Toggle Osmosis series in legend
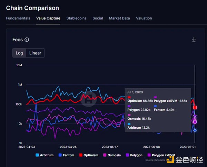 click(x=112, y=155)
